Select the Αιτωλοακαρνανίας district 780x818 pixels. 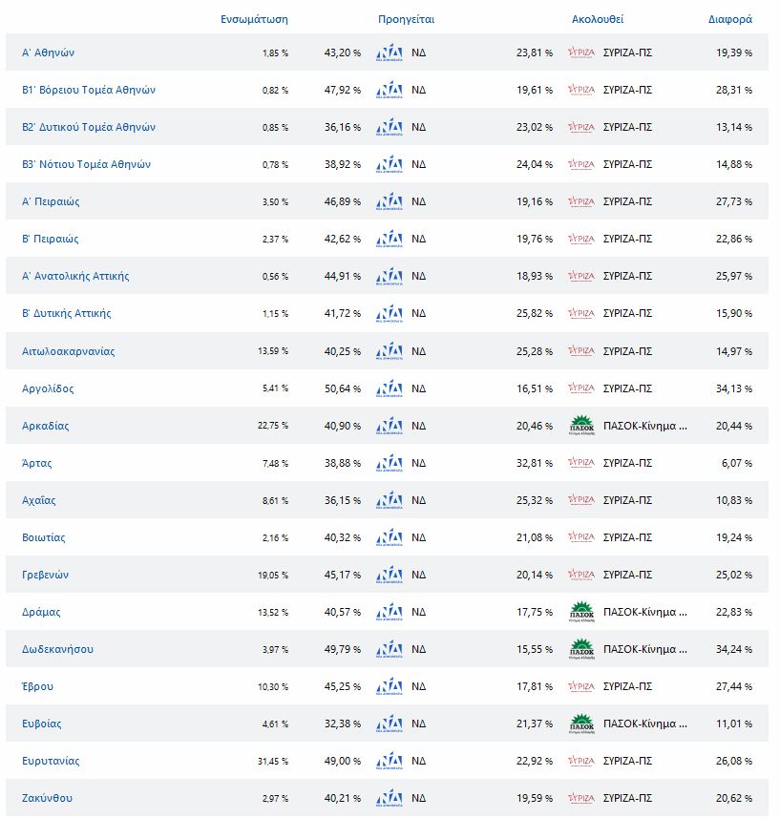pos(68,351)
